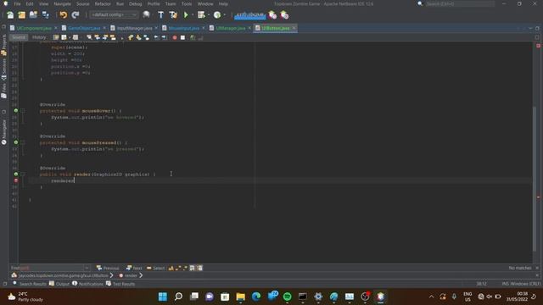Click the red breakpoint macro record icon

(175, 37)
